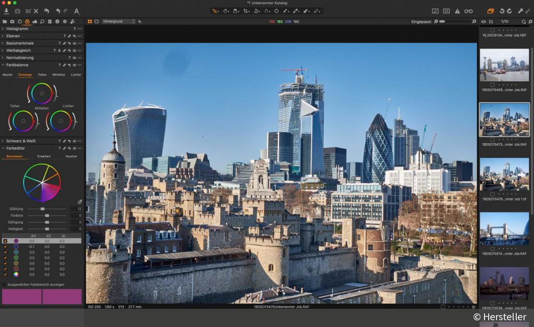The width and height of the screenshot is (534, 327).
Task: Expand the Histogramm panel
Action: (x=3, y=29)
